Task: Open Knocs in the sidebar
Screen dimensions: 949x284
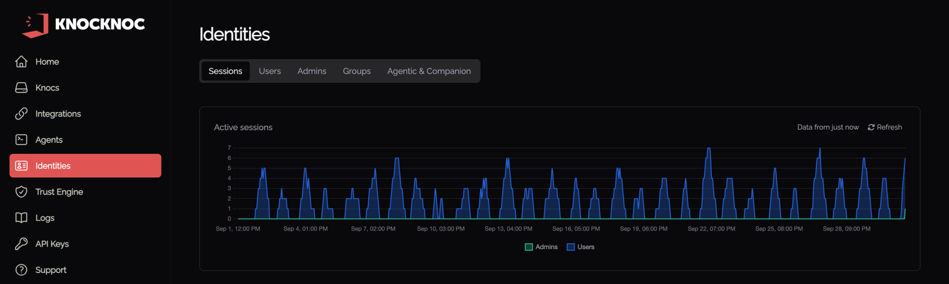Action: click(x=85, y=87)
